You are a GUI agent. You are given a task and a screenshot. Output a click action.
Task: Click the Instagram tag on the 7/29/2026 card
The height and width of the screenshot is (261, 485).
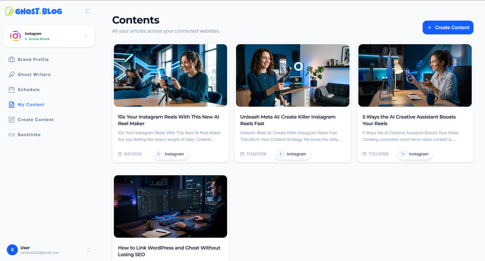[x=293, y=154]
